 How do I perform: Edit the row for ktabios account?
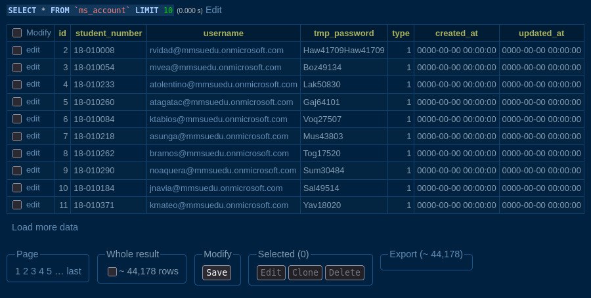coord(33,119)
